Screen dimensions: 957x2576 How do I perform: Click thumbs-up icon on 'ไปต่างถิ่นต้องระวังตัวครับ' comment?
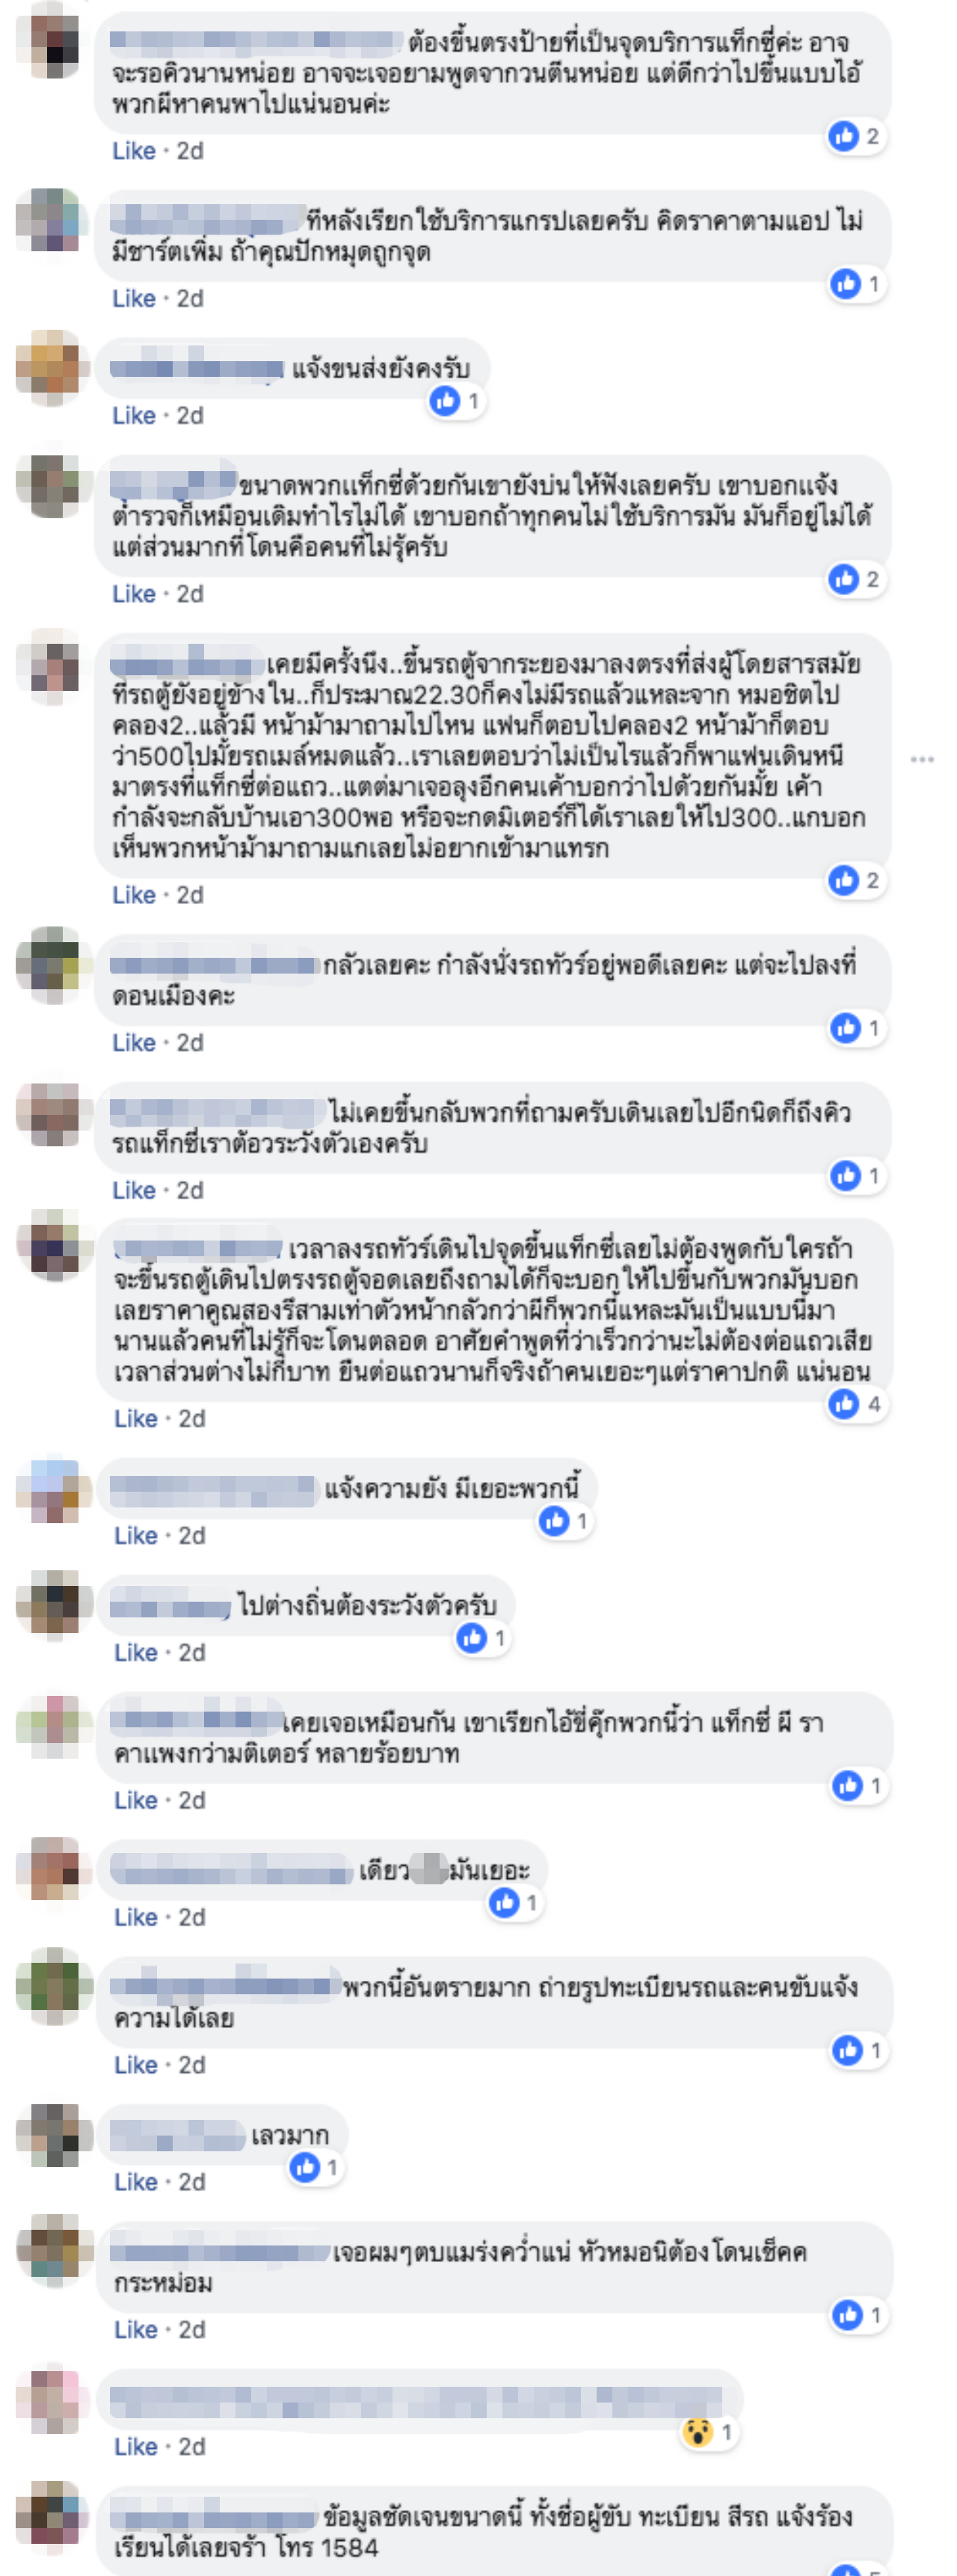[x=471, y=1638]
